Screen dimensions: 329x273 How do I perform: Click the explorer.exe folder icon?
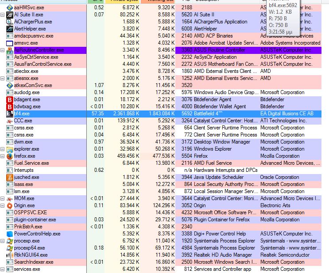10,149
